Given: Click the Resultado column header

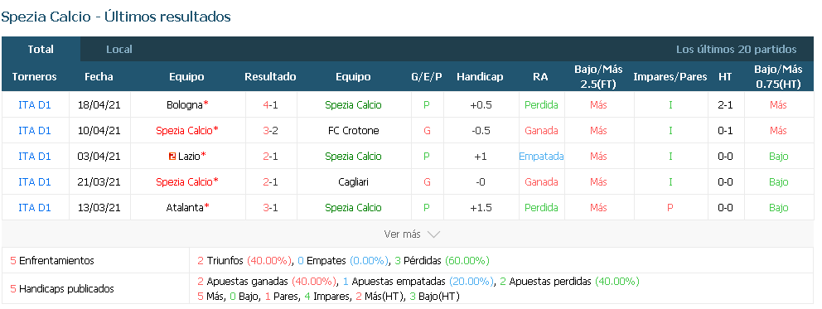Looking at the screenshot, I should [x=270, y=76].
